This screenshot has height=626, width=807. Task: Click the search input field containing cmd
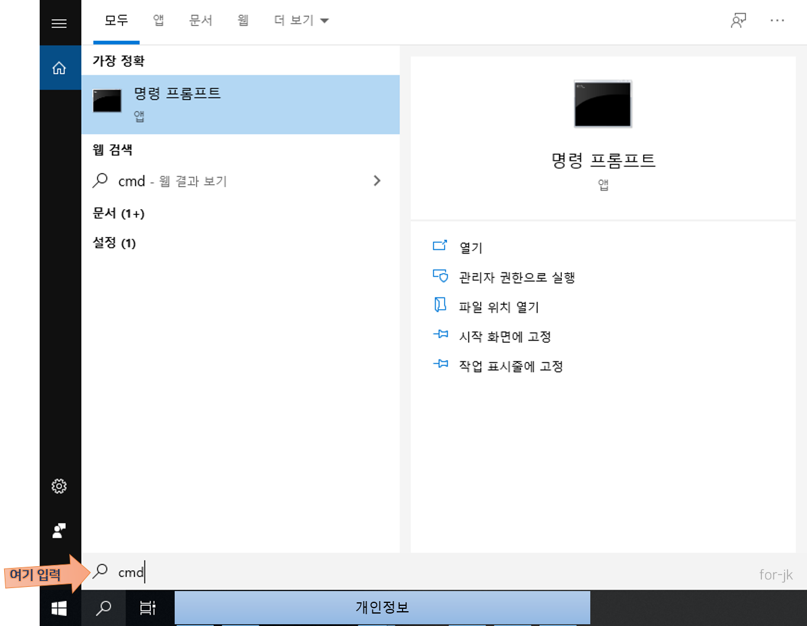point(444,572)
